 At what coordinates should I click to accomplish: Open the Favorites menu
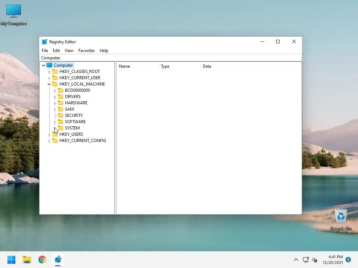(x=86, y=51)
